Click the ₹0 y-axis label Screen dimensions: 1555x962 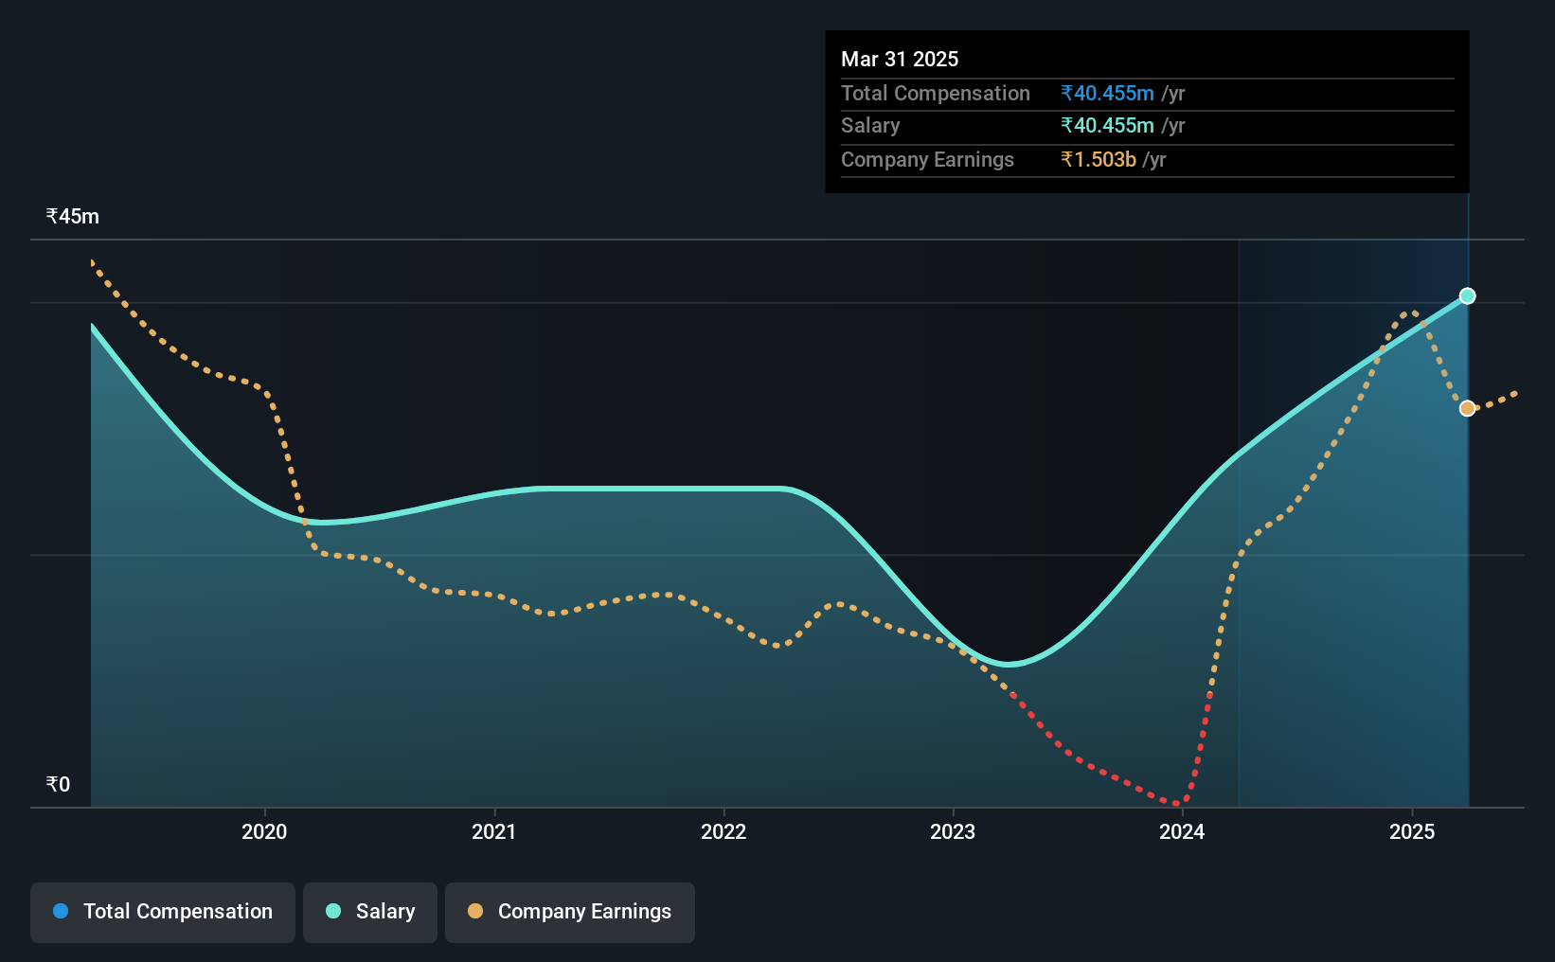[58, 784]
